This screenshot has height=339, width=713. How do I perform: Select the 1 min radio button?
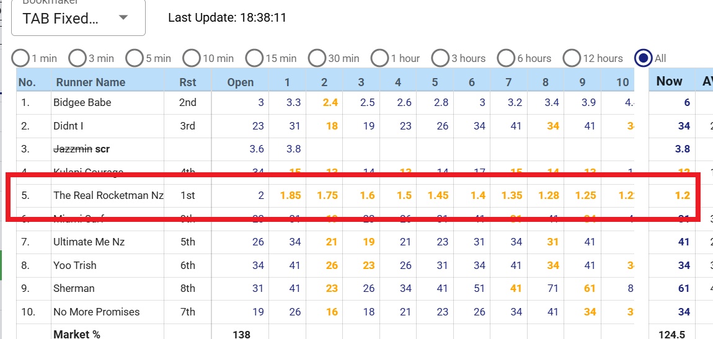[20, 58]
